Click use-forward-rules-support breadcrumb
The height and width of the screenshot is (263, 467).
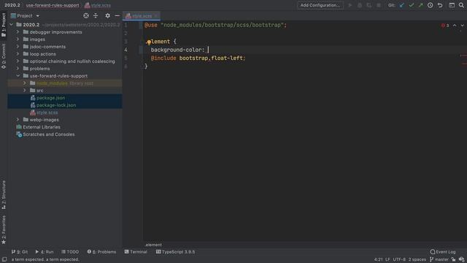tap(53, 5)
